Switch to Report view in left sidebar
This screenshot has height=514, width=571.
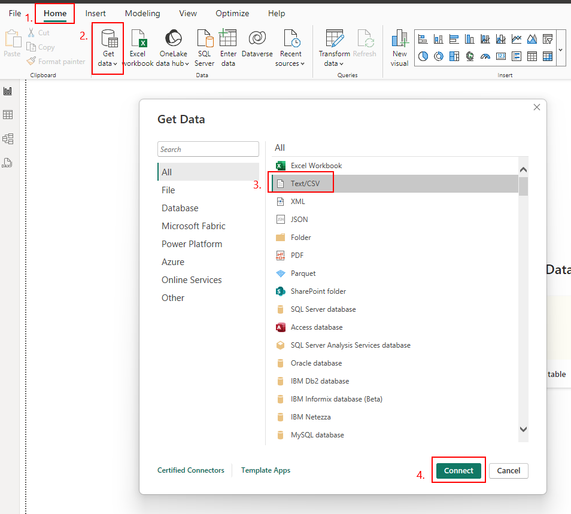coord(8,91)
